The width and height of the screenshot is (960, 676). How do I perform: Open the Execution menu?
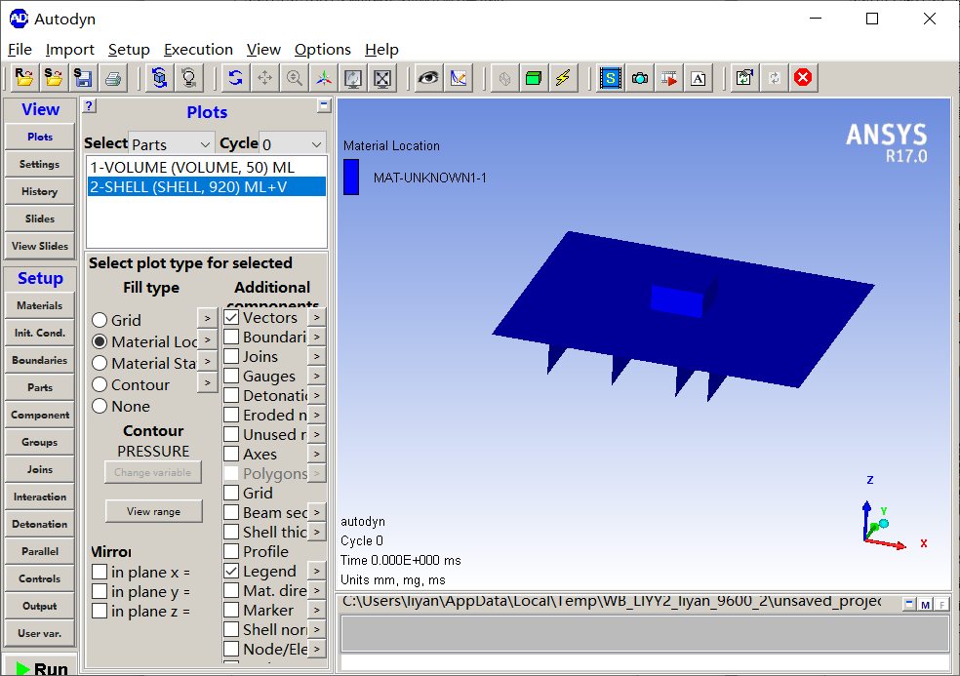click(x=198, y=49)
